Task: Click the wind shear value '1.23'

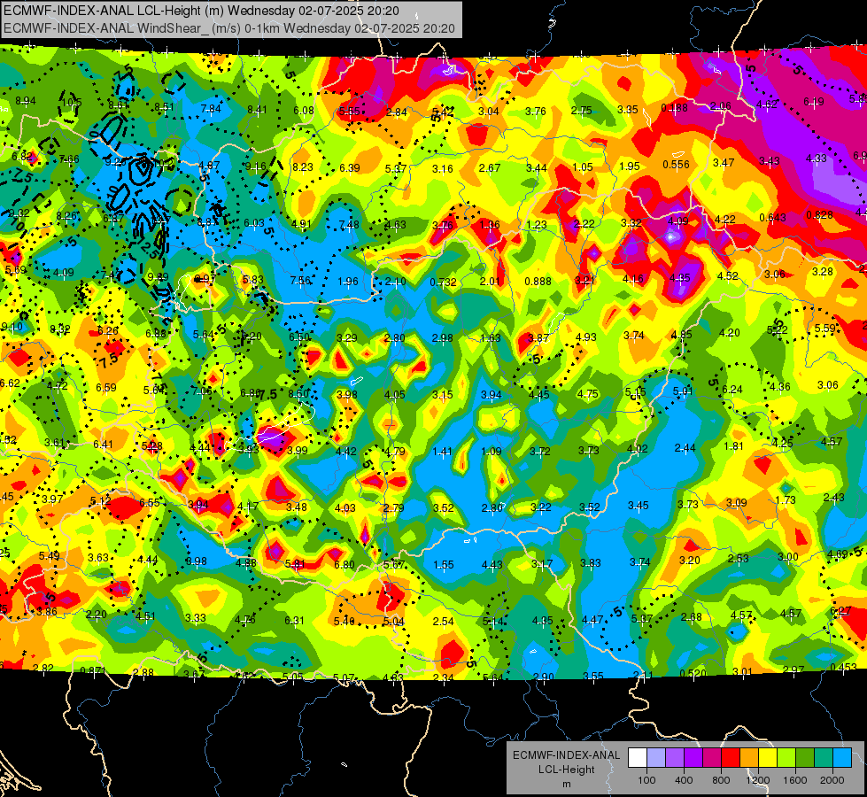Action: [x=537, y=225]
